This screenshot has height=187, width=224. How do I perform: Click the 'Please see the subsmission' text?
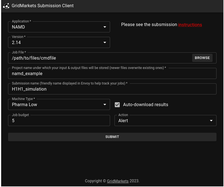coord(149,25)
